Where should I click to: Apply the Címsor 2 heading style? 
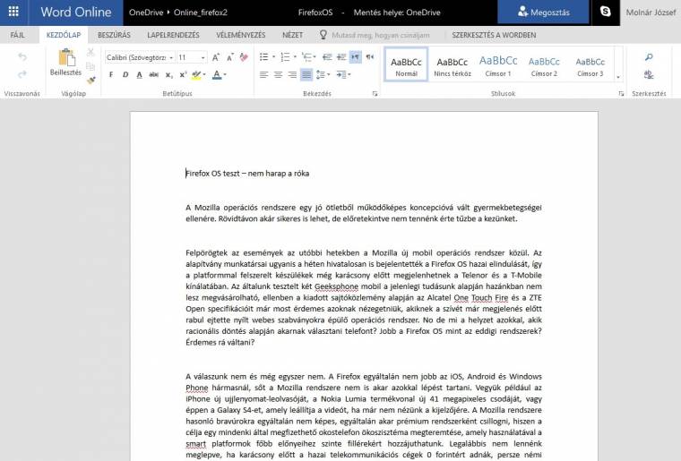click(544, 65)
